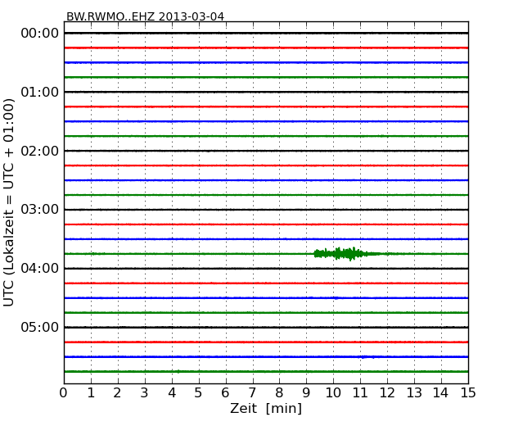This screenshot has width=532, height=426.
Task: Click the x-axis tick label 15
Action: pos(468,393)
